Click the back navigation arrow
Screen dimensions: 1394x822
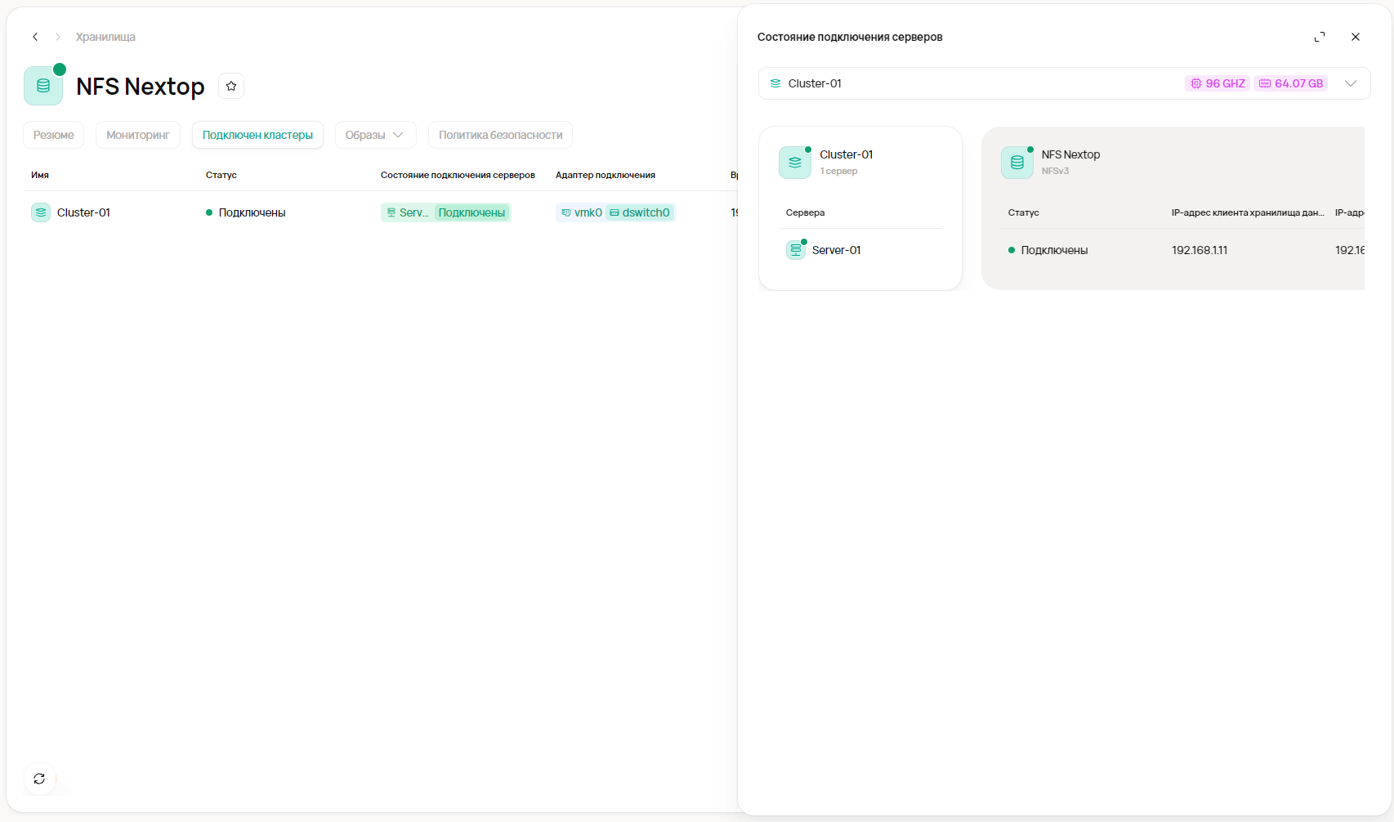[x=35, y=37]
